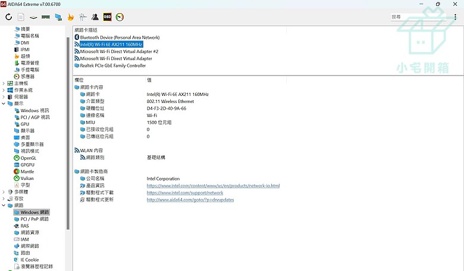Select 網路資源 in the tree
The width and height of the screenshot is (464, 271).
coord(26,232)
